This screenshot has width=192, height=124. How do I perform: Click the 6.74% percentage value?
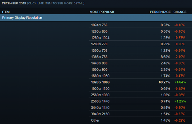[166, 101]
